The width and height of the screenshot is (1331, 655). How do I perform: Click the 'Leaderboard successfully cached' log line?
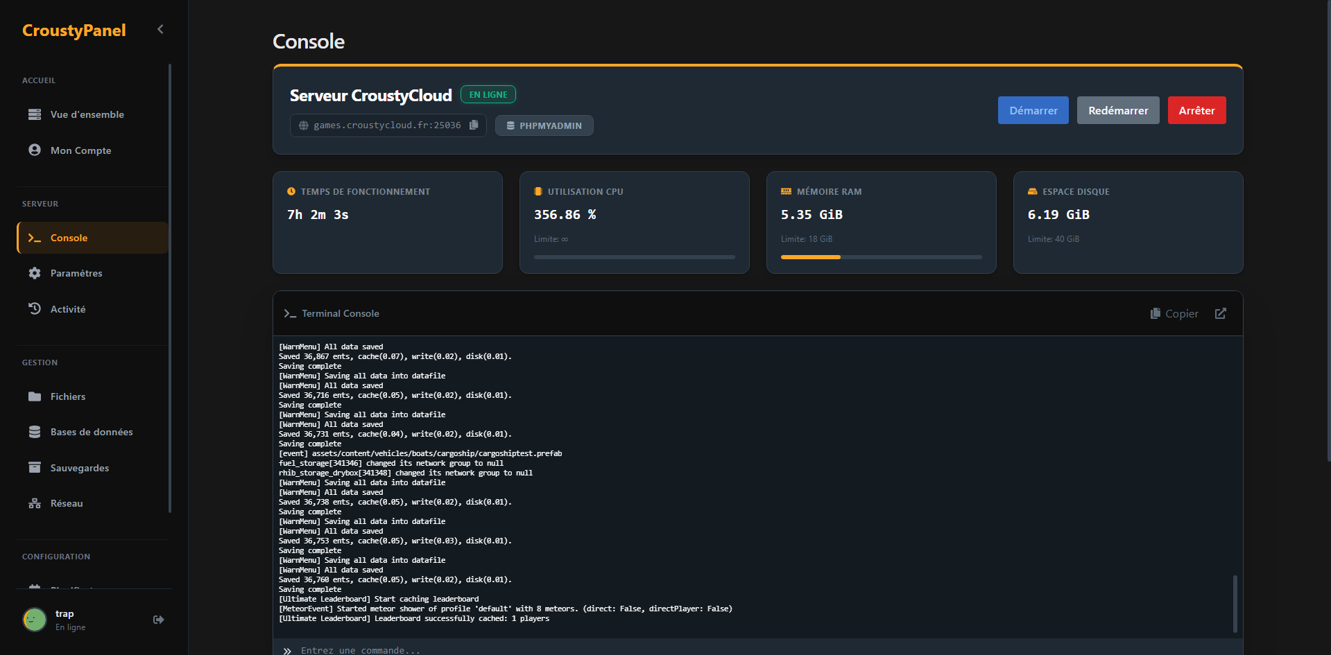pyautogui.click(x=414, y=618)
